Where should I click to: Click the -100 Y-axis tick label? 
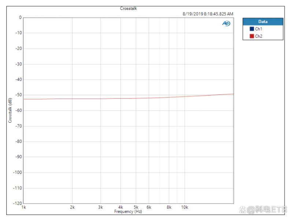click(x=17, y=172)
